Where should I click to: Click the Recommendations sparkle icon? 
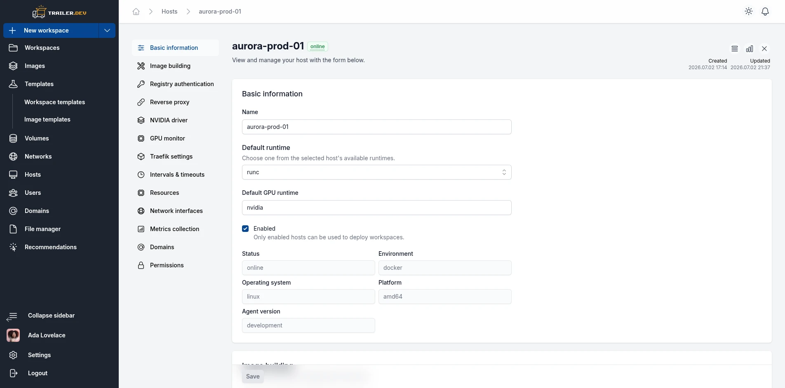13,247
